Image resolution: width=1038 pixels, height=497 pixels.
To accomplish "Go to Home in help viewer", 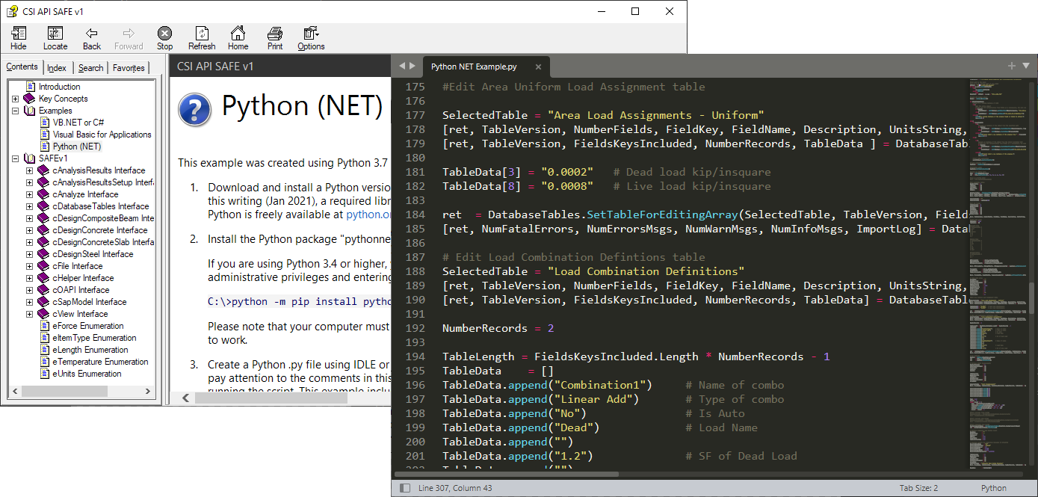I will pos(238,38).
